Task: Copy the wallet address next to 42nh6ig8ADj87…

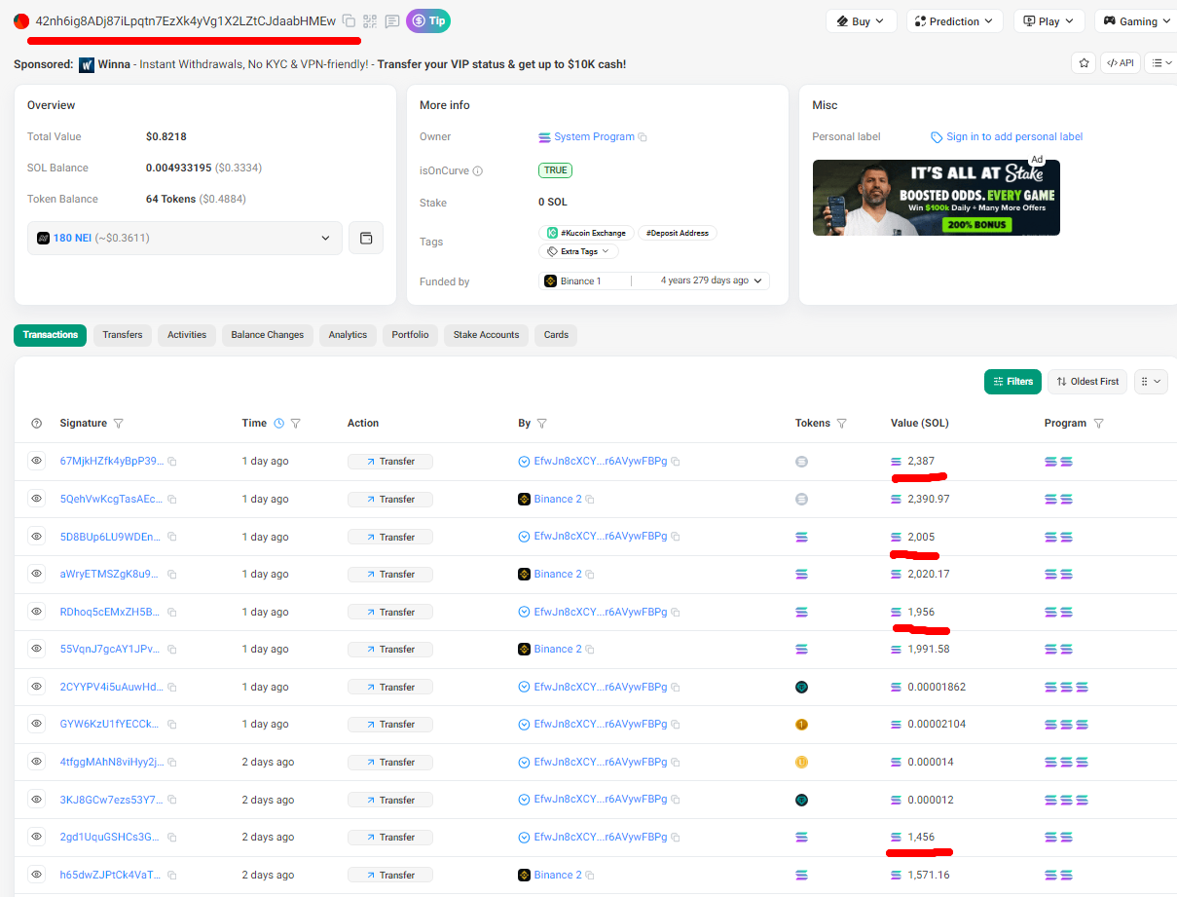Action: click(349, 20)
